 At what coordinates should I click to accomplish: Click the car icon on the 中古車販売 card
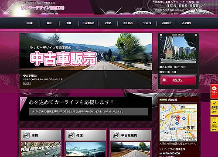pos(116,135)
